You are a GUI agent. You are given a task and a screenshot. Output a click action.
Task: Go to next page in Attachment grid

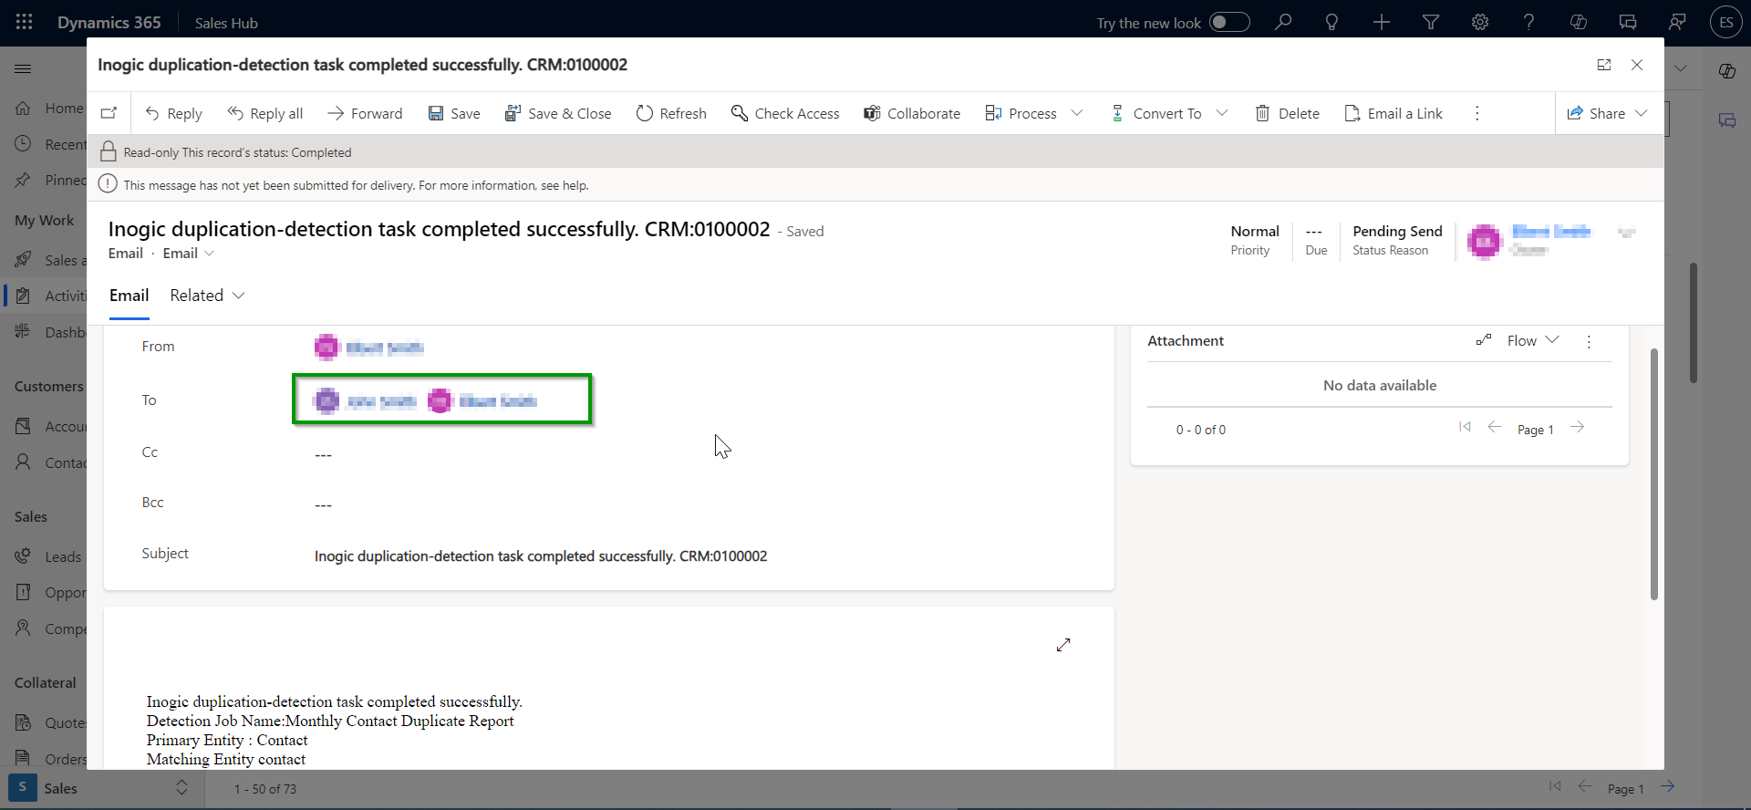click(x=1578, y=427)
